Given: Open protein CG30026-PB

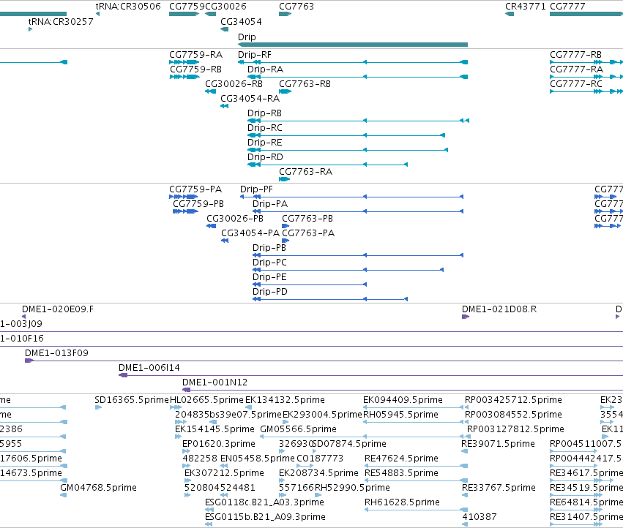Looking at the screenshot, I should 235,219.
